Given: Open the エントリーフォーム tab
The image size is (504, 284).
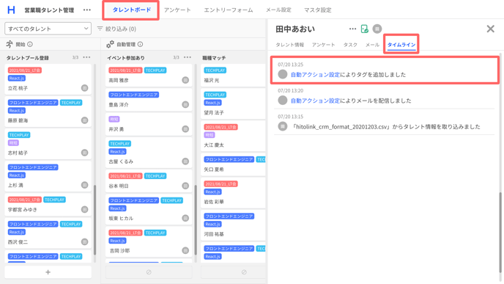Looking at the screenshot, I should (229, 10).
